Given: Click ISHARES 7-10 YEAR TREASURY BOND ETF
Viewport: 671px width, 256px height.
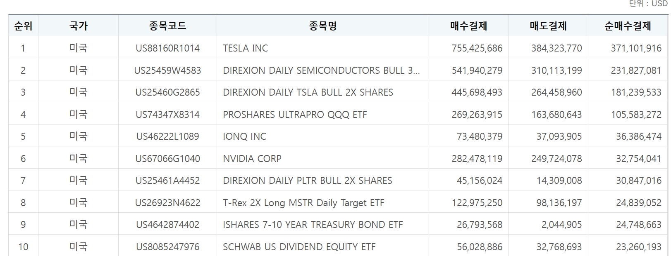Looking at the screenshot, I should pyautogui.click(x=313, y=225).
